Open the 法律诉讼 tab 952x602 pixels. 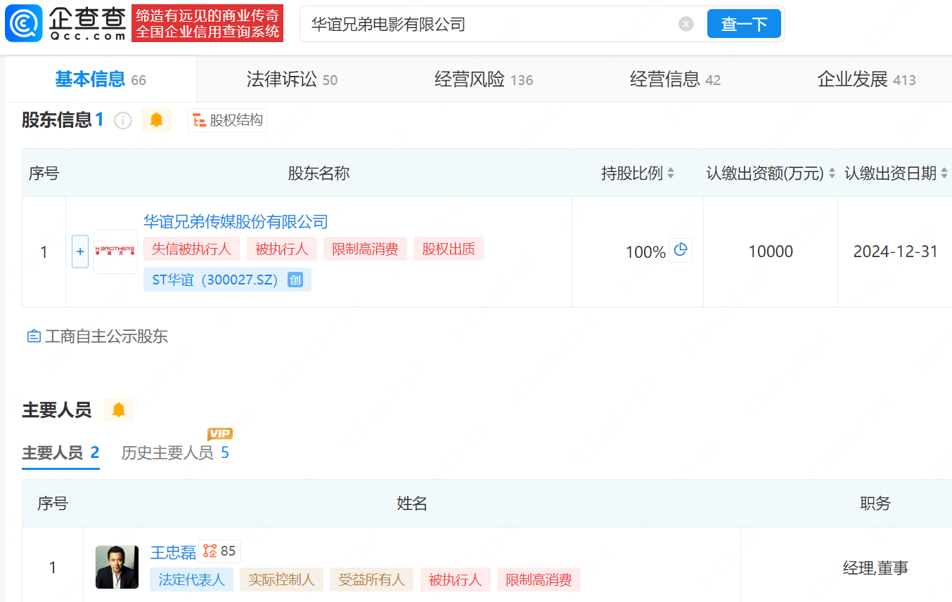tap(292, 79)
